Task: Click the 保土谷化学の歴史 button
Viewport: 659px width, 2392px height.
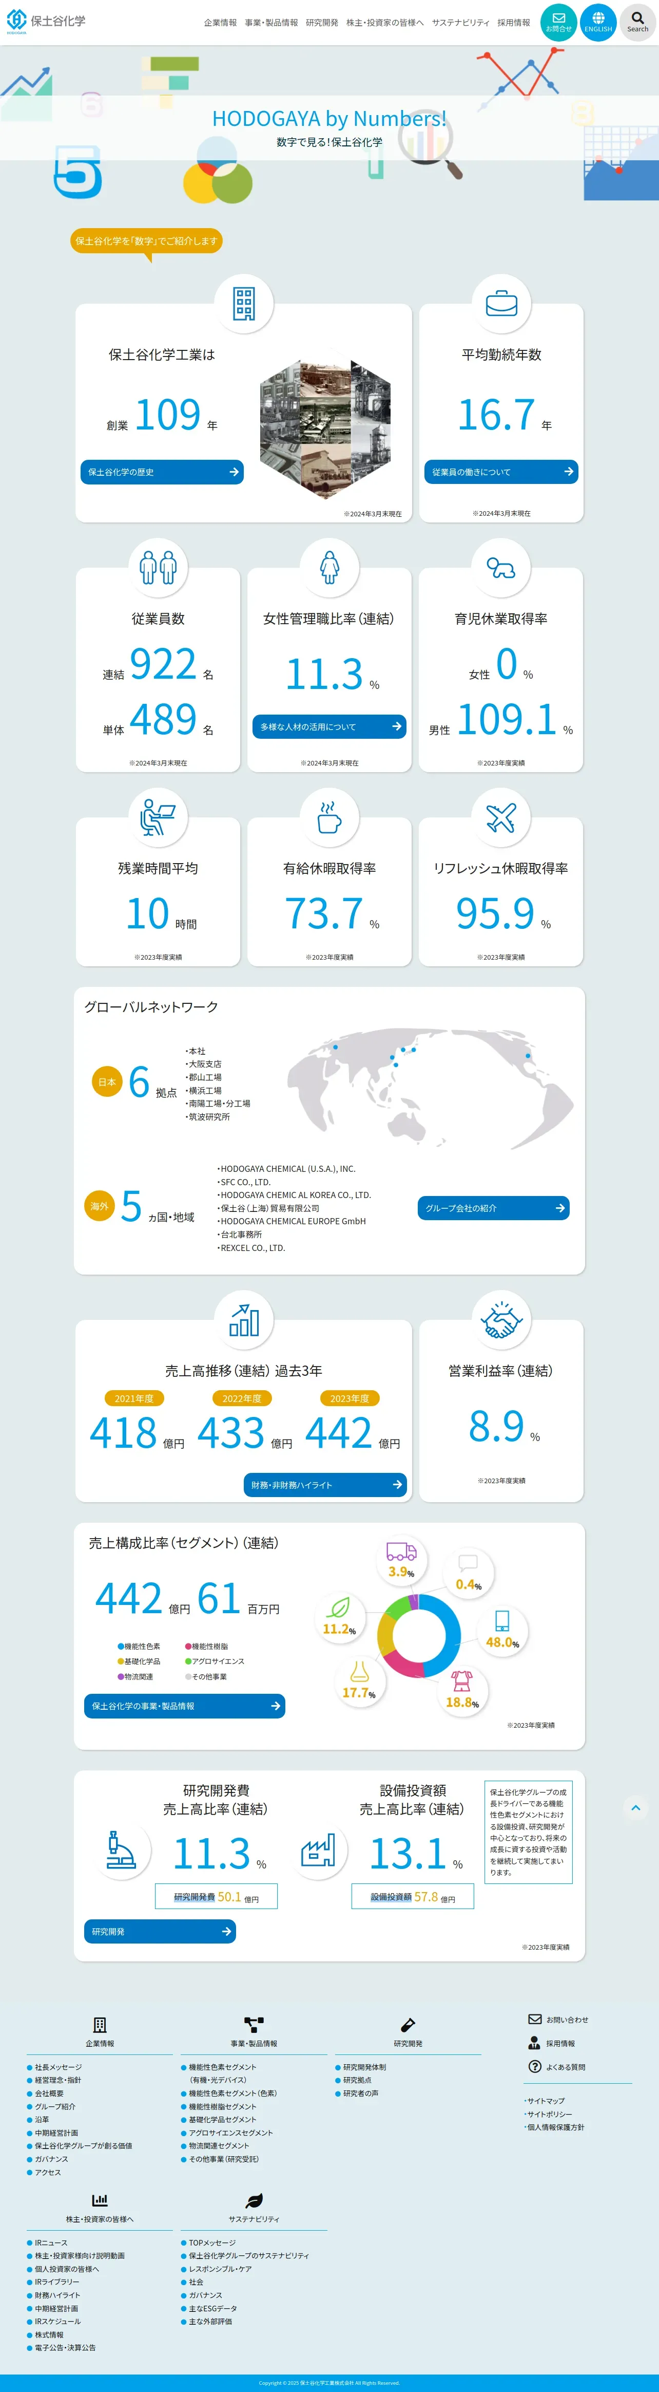Action: point(162,472)
